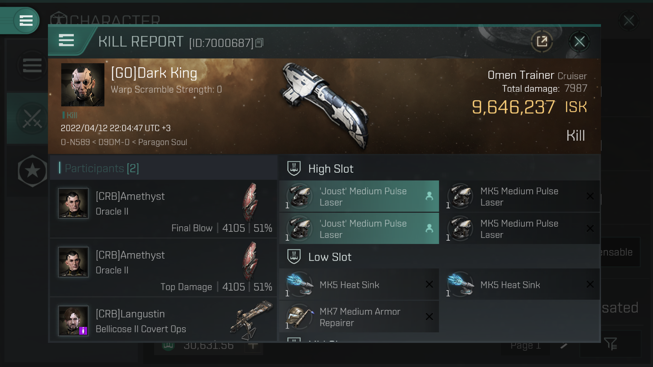
Task: Click the MK7 Medium Armor Repairer item
Action: pos(359,317)
